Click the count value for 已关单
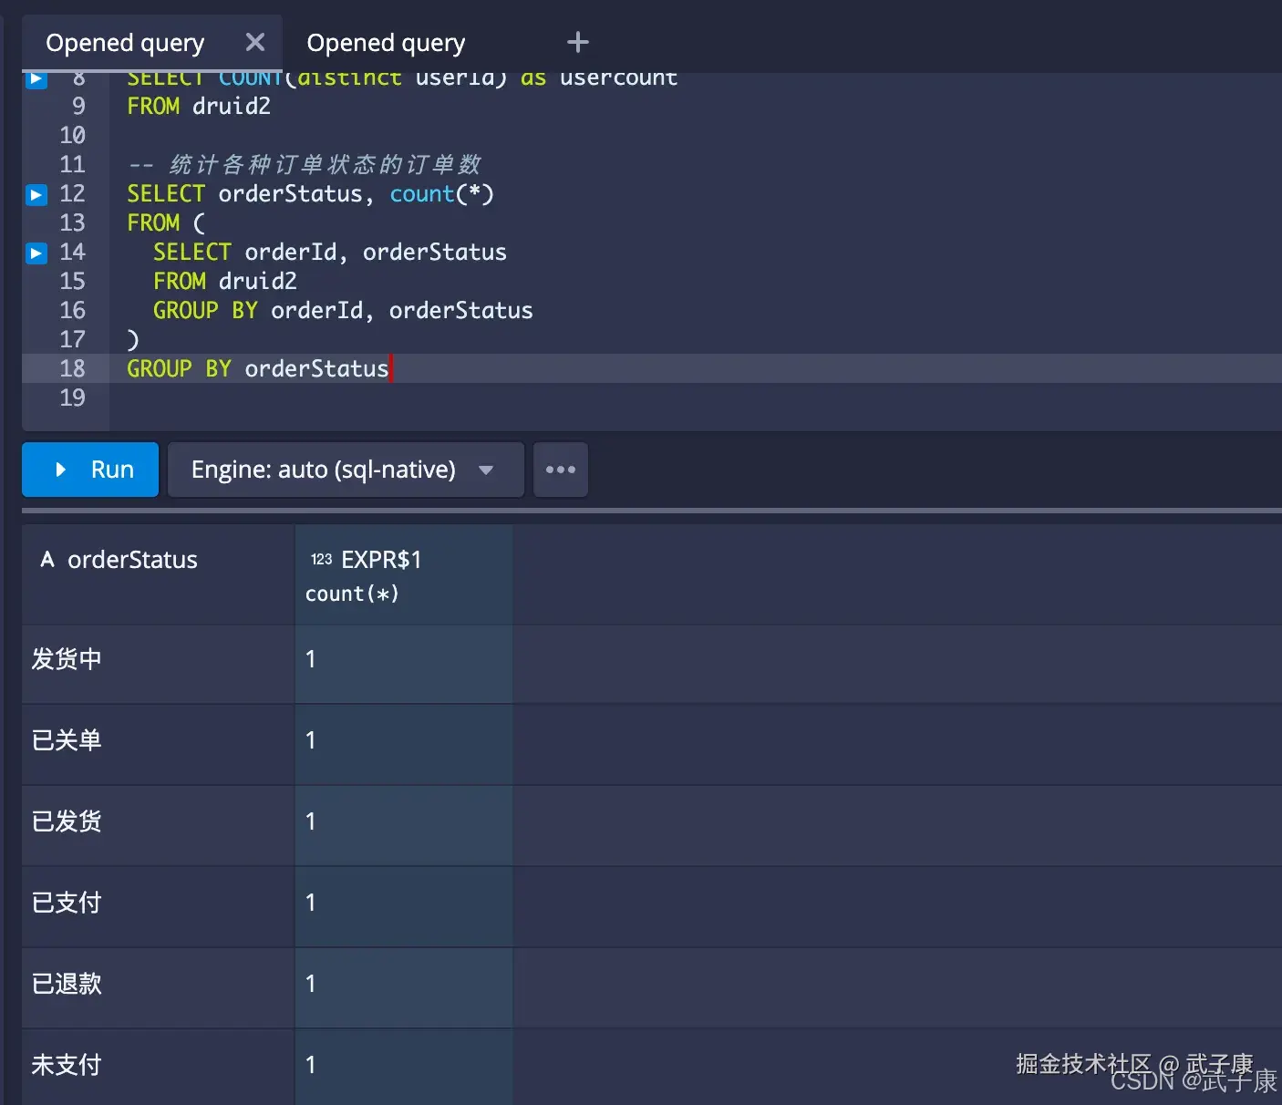Screen dimensions: 1282x1105 404,745
